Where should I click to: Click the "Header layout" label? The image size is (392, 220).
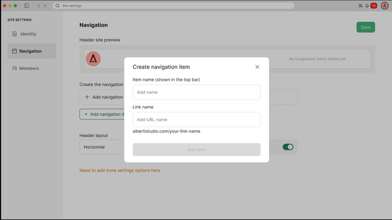click(x=93, y=136)
